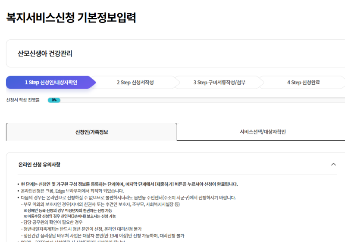Click the 3 Step 구비서류작성/첨부 step

tap(220, 83)
